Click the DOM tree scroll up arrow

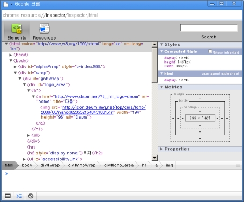154,44
